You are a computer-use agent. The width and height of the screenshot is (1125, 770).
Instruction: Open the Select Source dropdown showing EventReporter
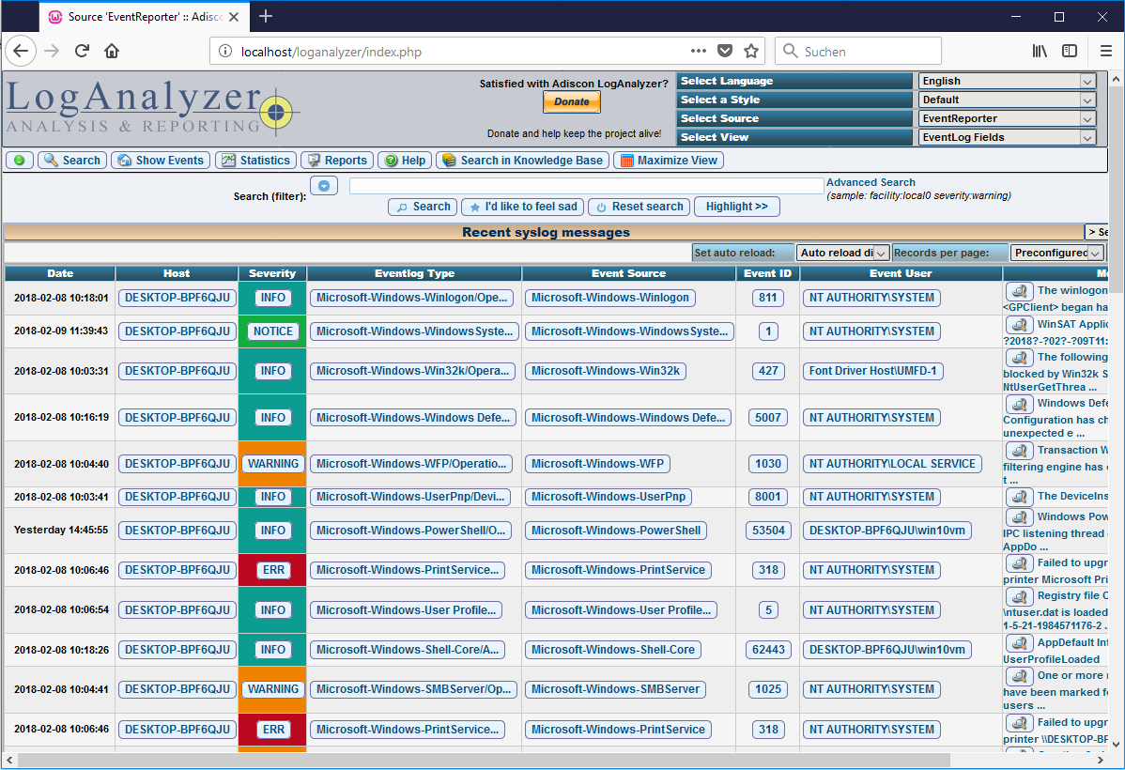tap(1007, 118)
